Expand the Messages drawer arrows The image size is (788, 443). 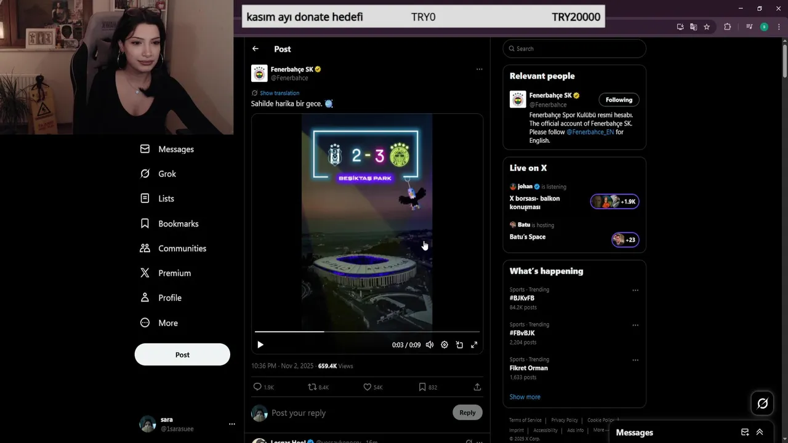[760, 432]
